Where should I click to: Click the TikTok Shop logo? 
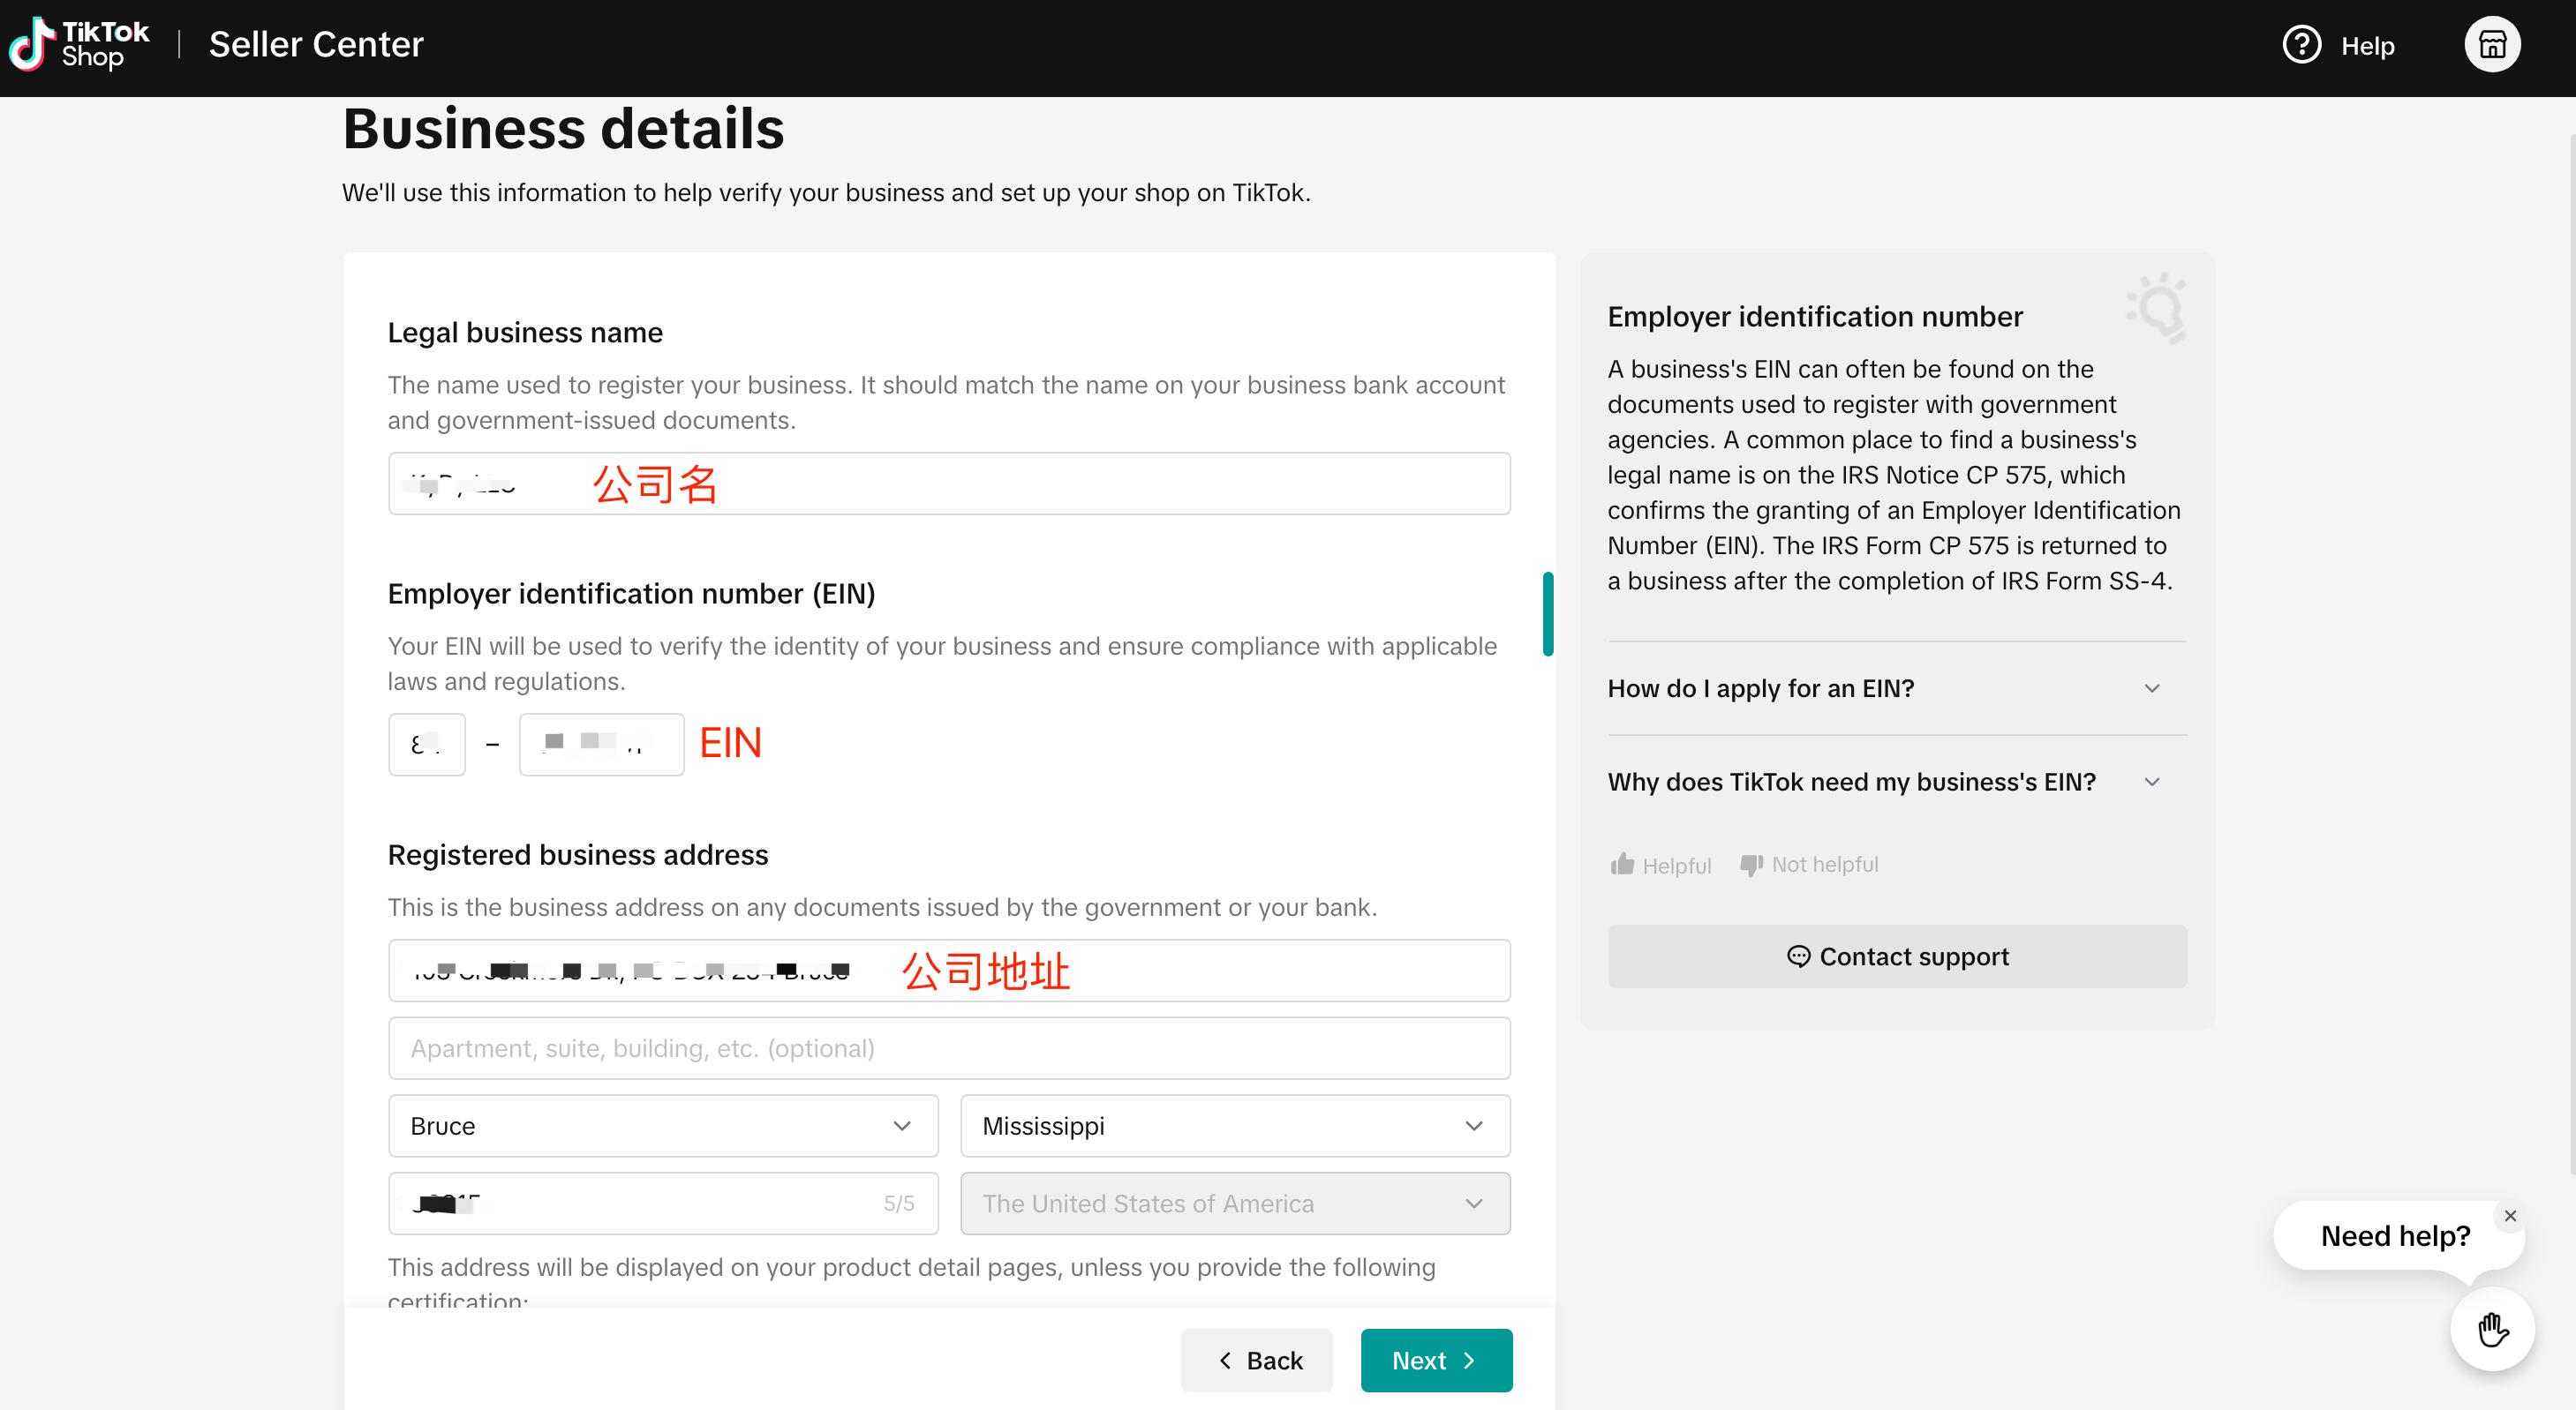click(78, 44)
